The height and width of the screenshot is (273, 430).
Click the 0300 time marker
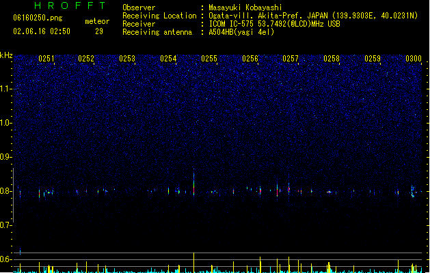[x=414, y=59]
